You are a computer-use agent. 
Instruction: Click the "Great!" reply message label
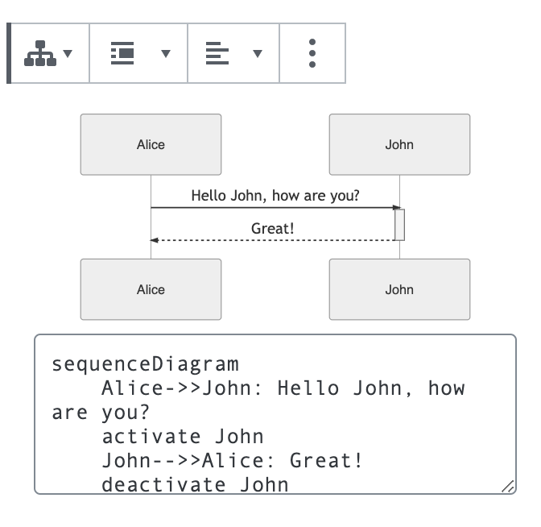pos(273,229)
